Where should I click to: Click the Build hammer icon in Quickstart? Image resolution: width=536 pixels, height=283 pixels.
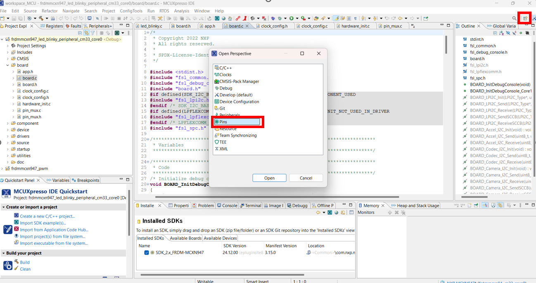coord(17,262)
